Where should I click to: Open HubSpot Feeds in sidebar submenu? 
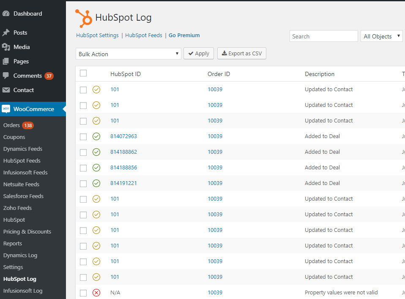22,161
